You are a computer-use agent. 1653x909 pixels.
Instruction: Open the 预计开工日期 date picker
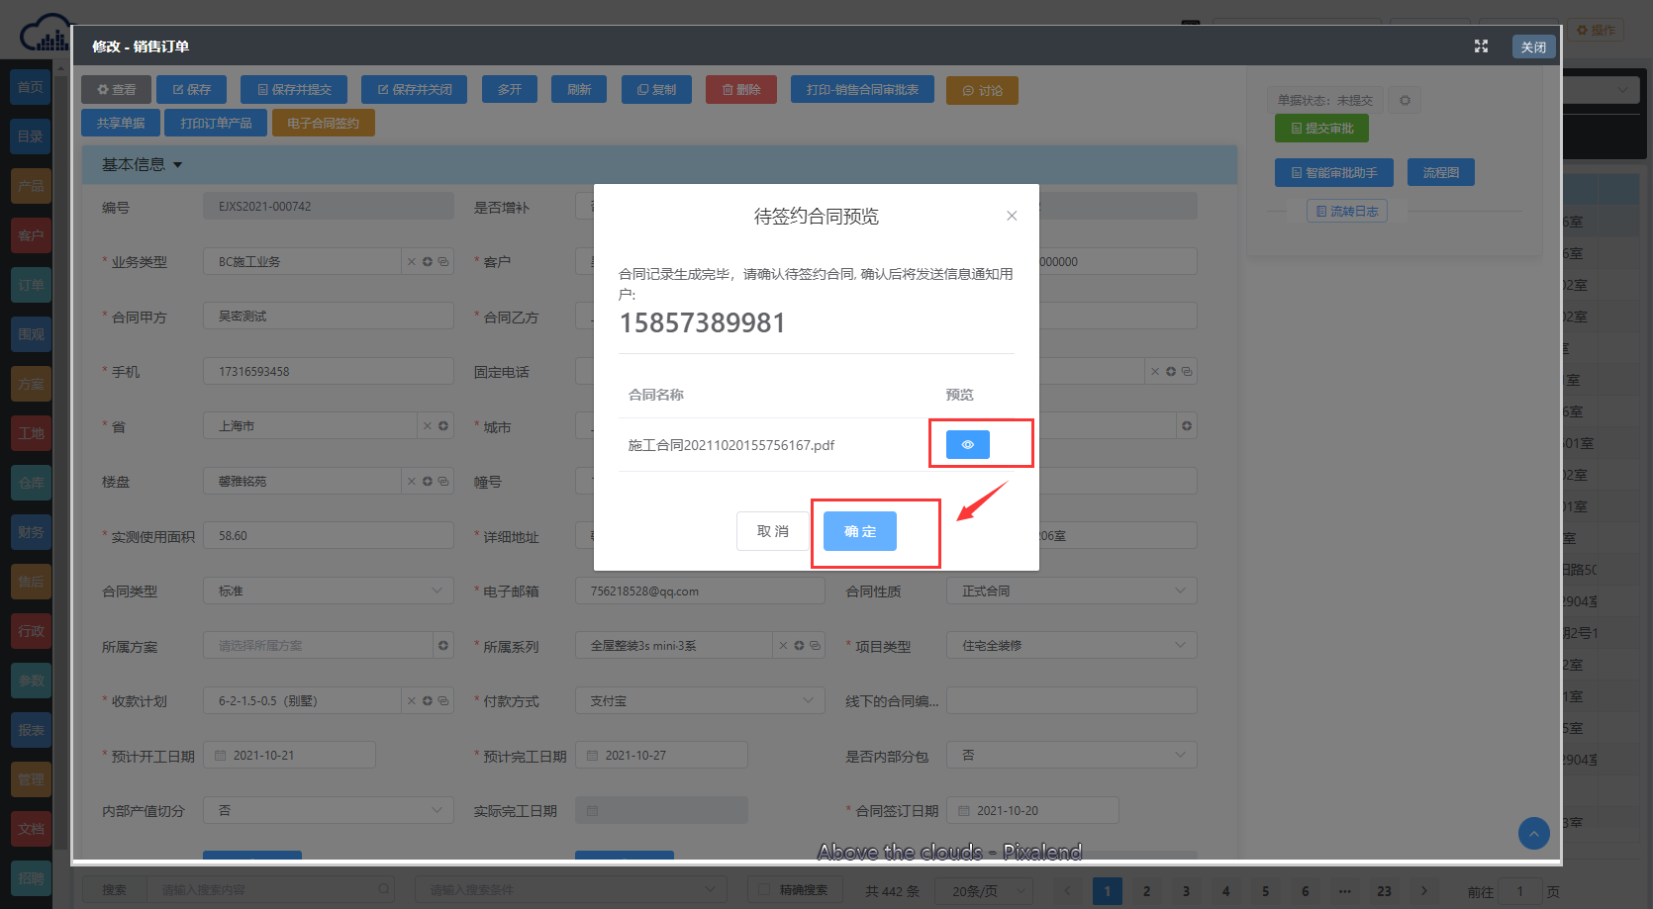pyautogui.click(x=289, y=756)
